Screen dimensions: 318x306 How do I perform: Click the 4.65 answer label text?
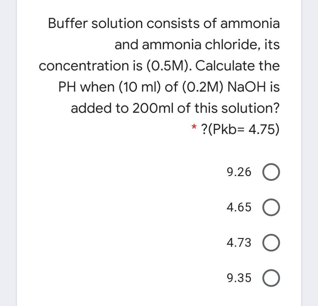click(238, 208)
